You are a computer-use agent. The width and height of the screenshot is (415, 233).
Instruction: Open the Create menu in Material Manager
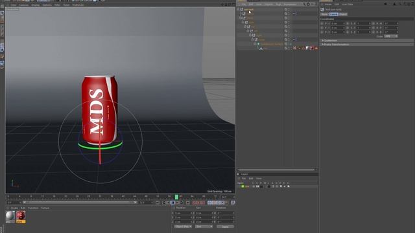14,208
